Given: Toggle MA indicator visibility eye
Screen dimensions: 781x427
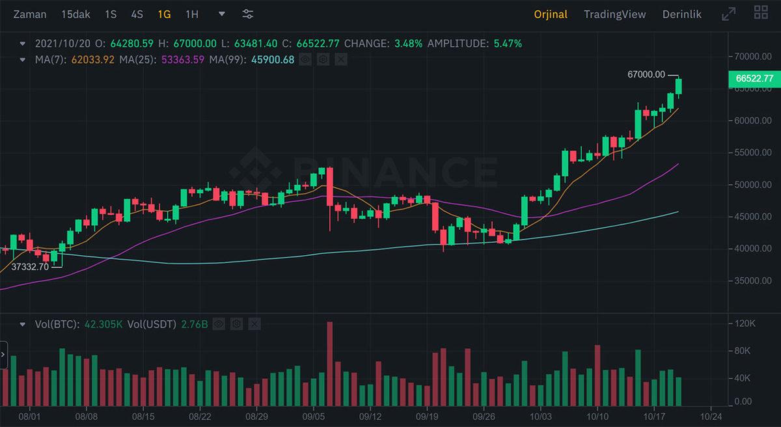Looking at the screenshot, I should click(305, 59).
